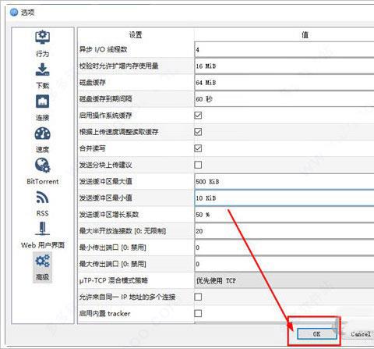The width and height of the screenshot is (374, 349).
Task: Click the Cancel button
Action: pos(361,334)
